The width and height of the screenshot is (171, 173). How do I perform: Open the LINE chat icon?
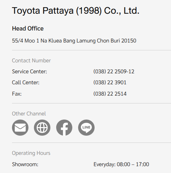click(x=86, y=127)
